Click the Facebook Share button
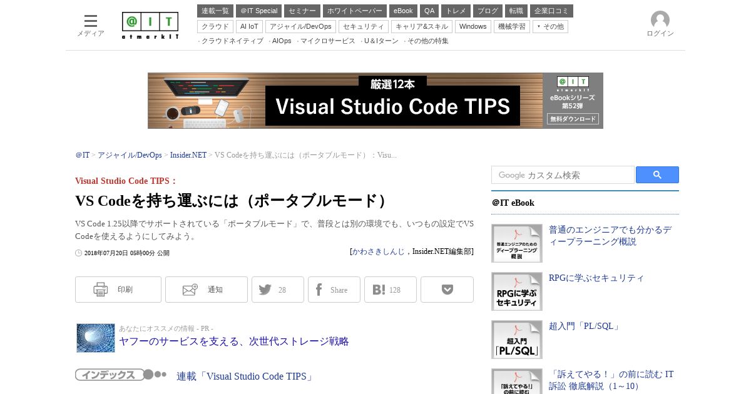The height and width of the screenshot is (394, 751). (334, 290)
